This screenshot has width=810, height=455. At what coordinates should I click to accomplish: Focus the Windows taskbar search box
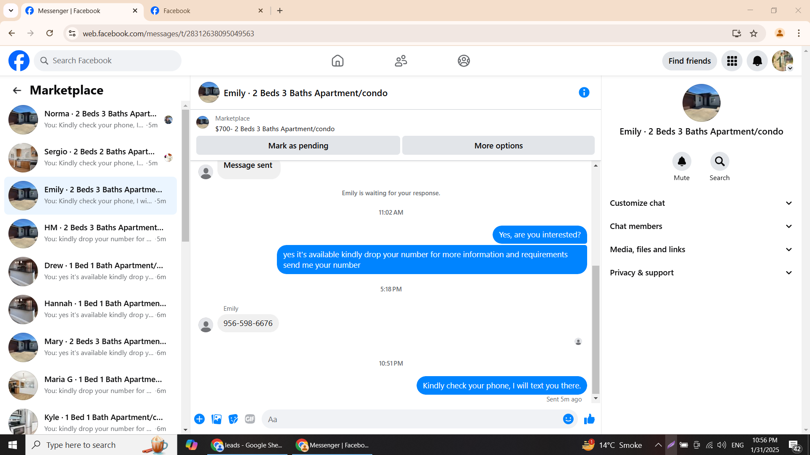[101, 445]
